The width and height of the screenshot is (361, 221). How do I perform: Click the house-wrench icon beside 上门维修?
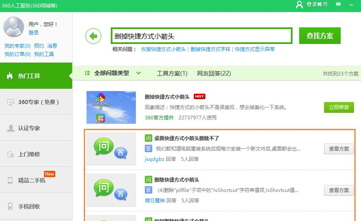pos(10,154)
